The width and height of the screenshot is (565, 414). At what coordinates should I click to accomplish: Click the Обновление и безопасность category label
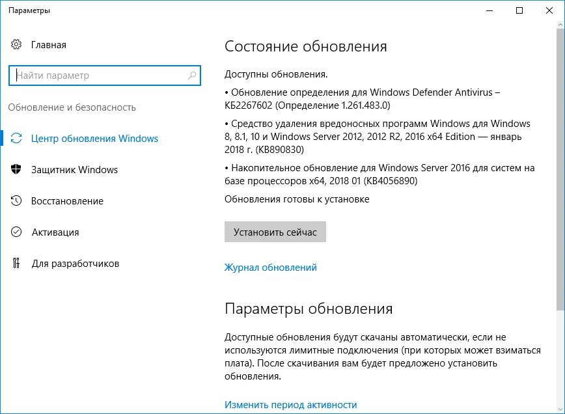(72, 107)
